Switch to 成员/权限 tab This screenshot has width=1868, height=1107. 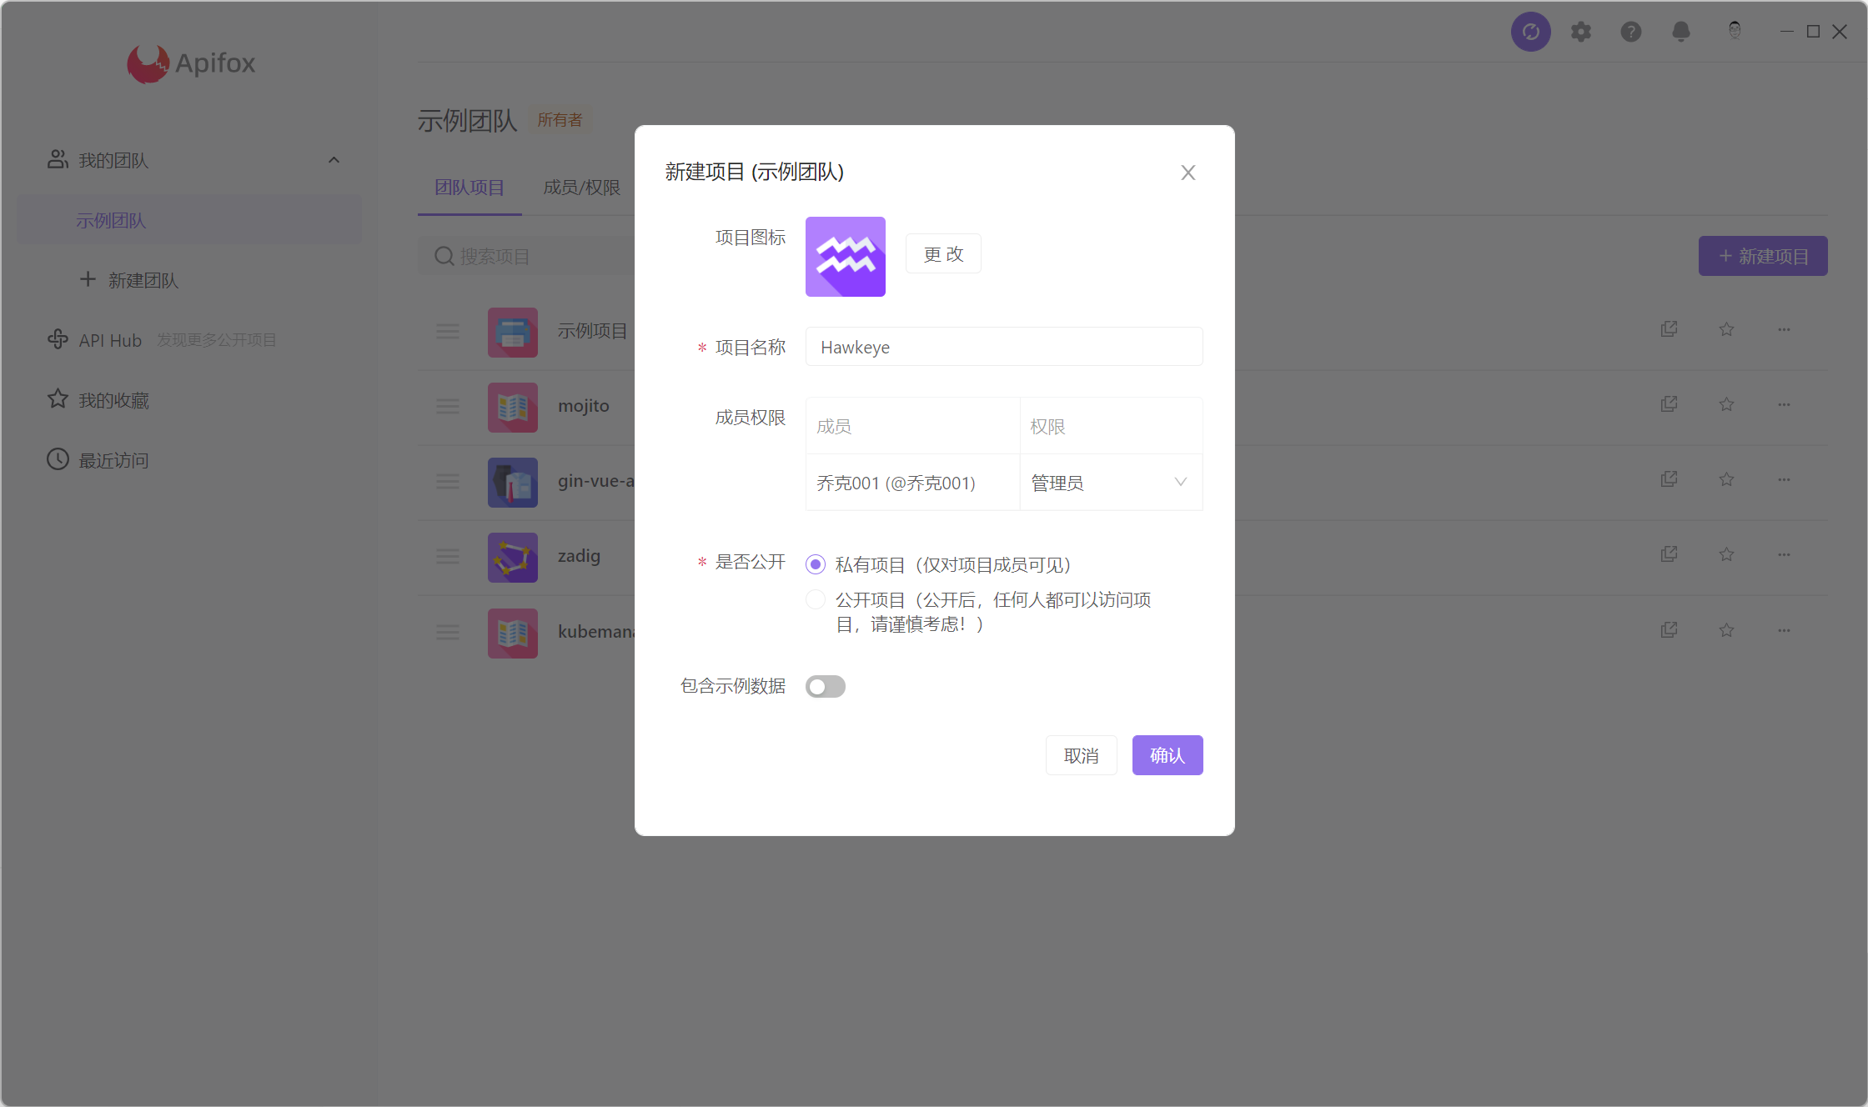coord(582,188)
